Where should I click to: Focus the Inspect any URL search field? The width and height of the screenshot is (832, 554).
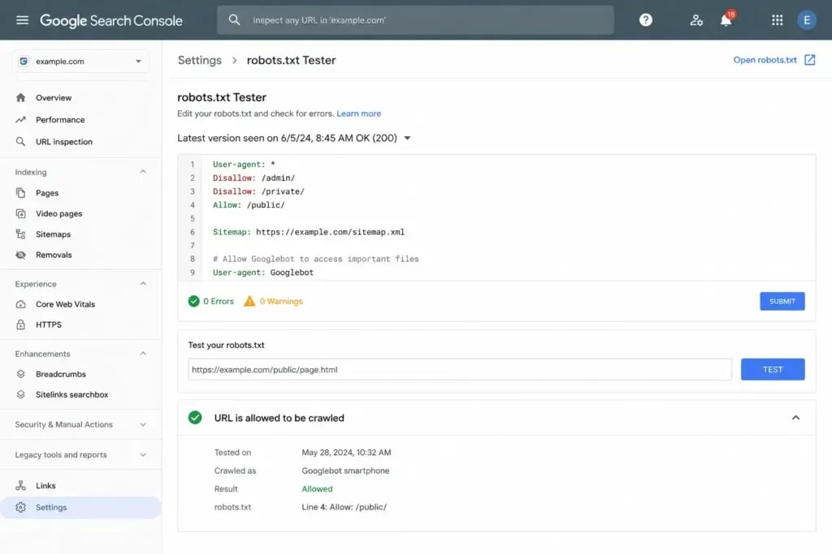point(415,20)
